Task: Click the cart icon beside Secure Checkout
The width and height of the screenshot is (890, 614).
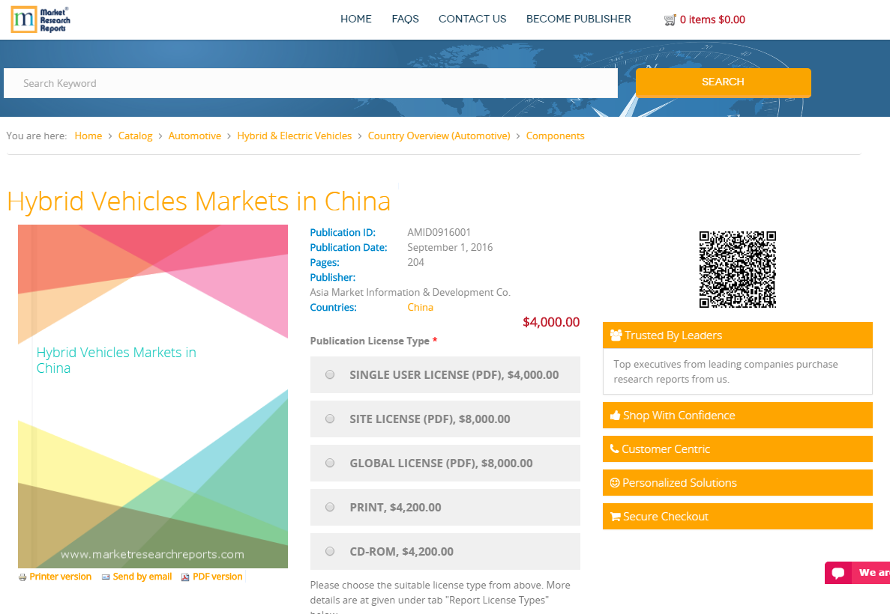Action: (616, 517)
